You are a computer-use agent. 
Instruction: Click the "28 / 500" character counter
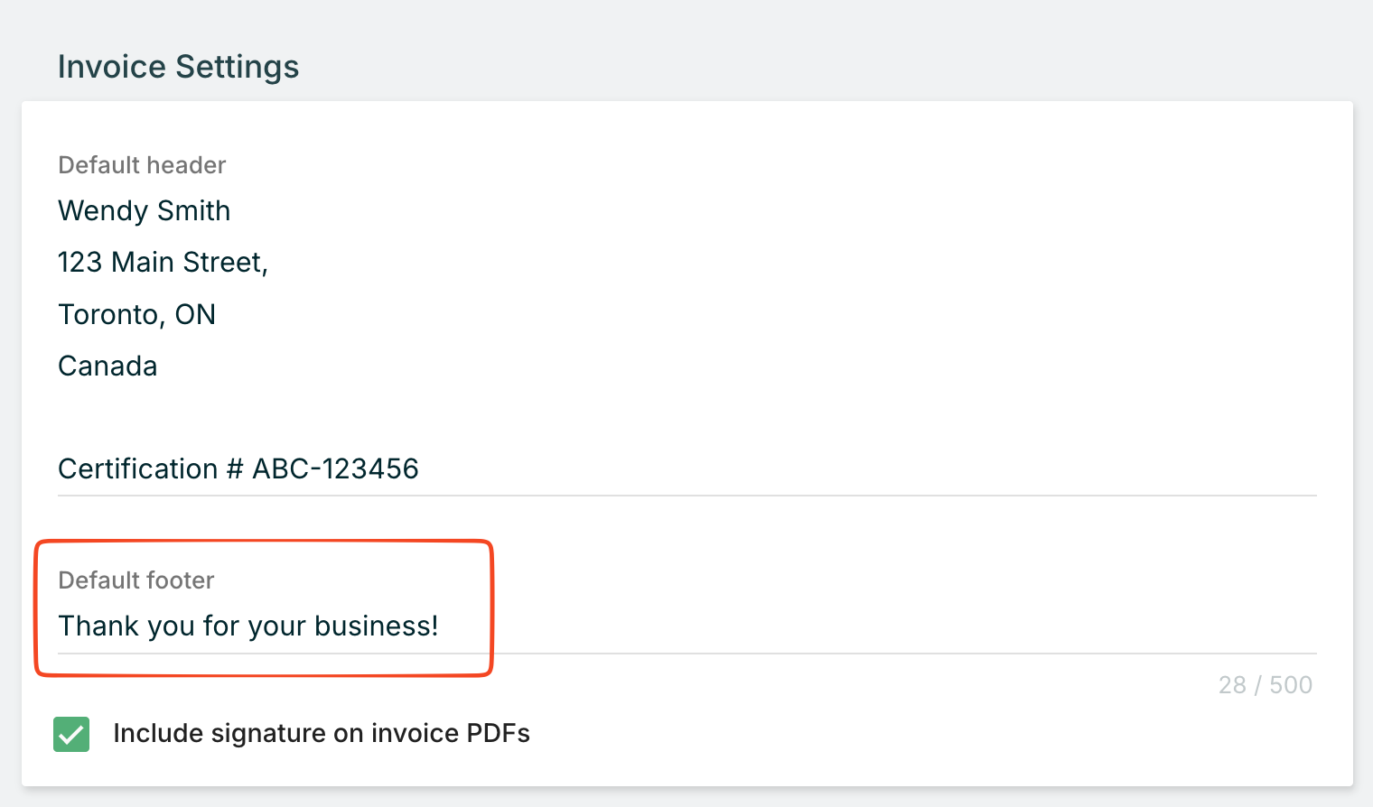(x=1265, y=685)
